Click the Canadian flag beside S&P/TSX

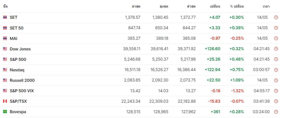click(5, 101)
